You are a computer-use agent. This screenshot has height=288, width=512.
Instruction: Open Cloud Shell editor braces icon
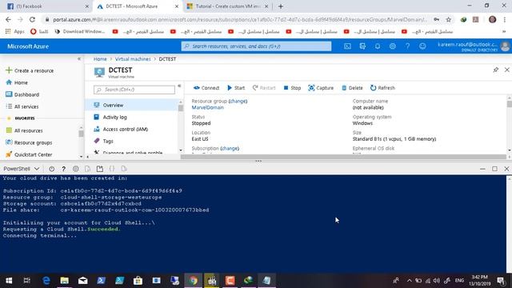[112, 169]
